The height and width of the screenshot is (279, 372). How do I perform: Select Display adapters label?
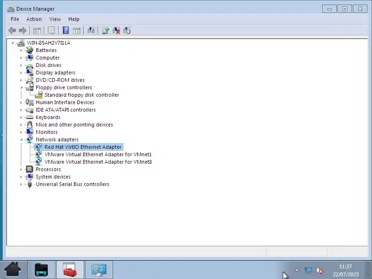tap(55, 73)
